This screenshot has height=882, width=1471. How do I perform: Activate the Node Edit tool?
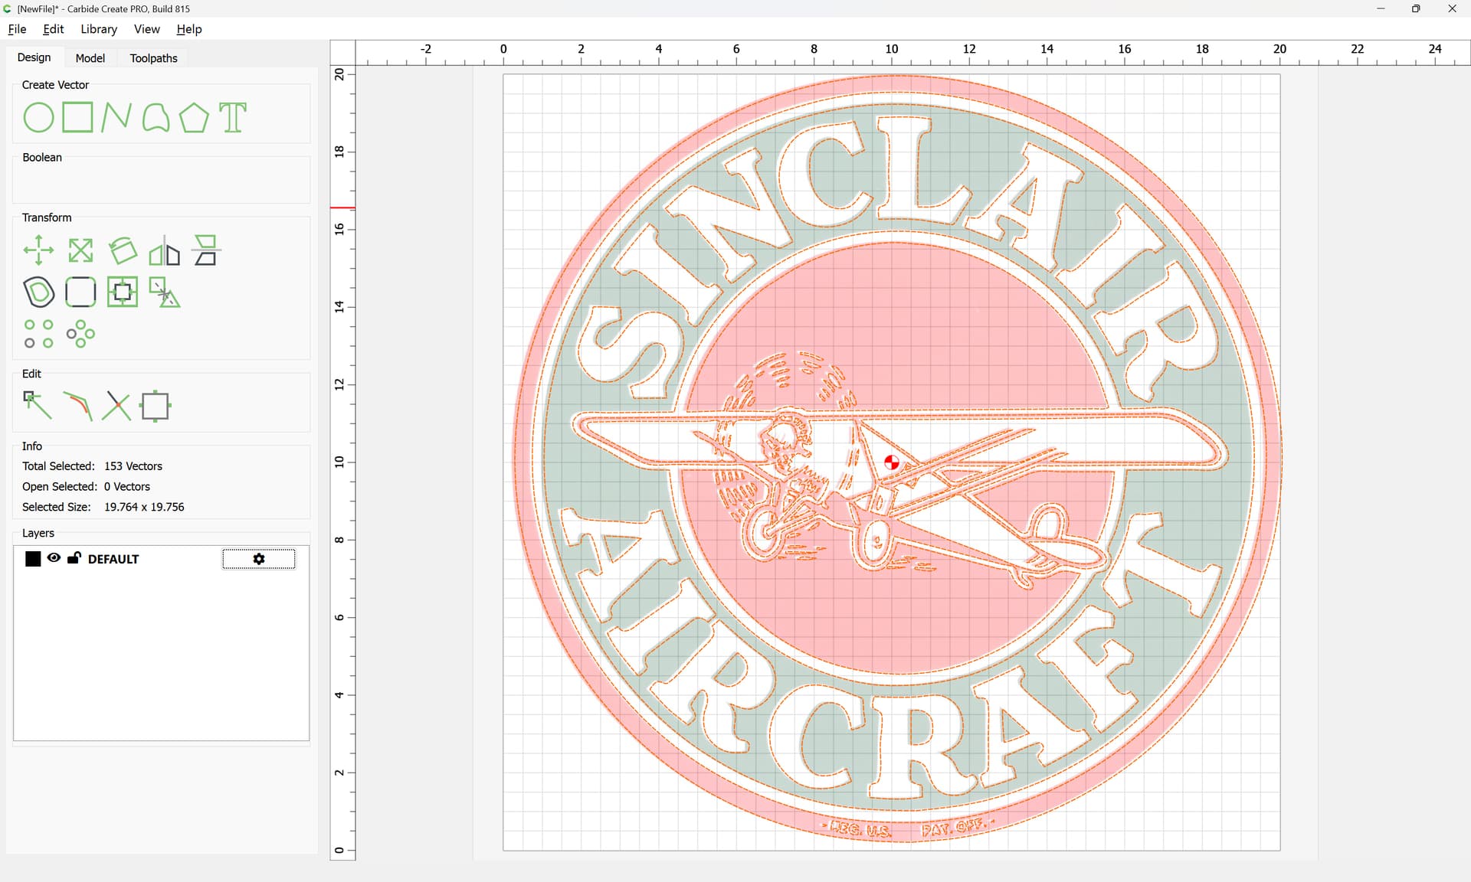pyautogui.click(x=38, y=406)
